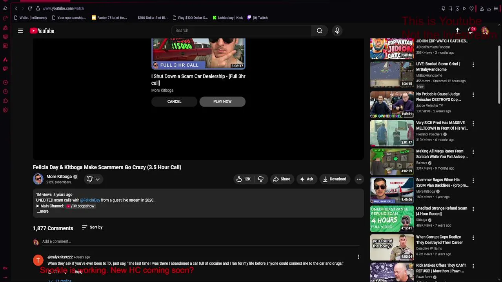Click '1,877 Comments' count text
The image size is (502, 282).
[x=53, y=228]
